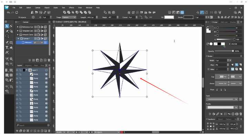Screen dimensions: 248x134
Task: Open the Shape dropdown in context bar
Action: [x=69, y=18]
